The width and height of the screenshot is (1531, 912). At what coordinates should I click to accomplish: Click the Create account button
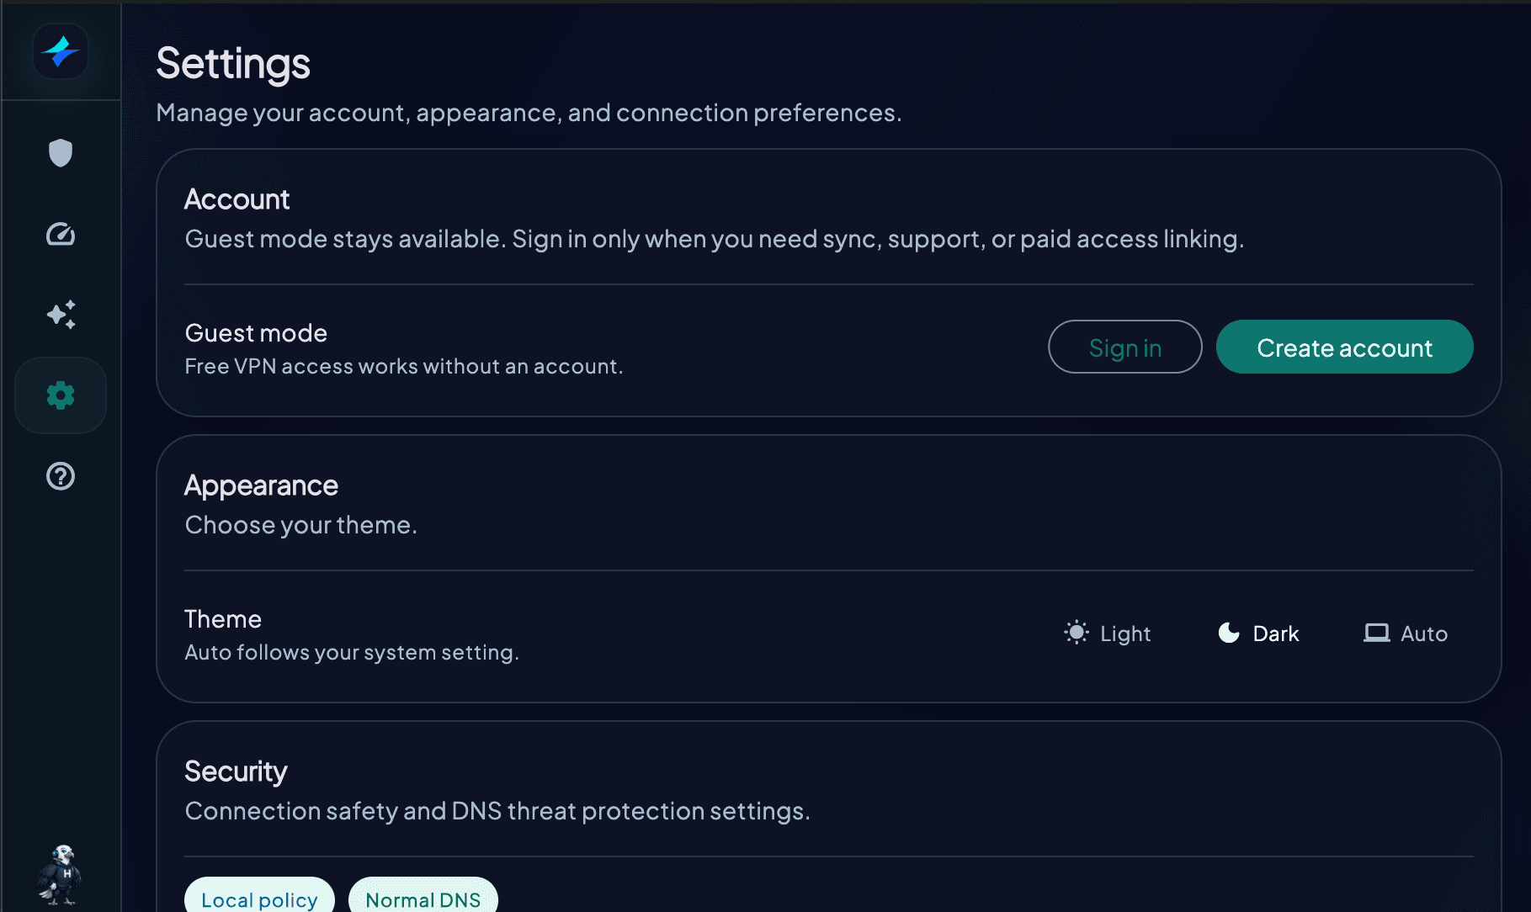(x=1345, y=347)
